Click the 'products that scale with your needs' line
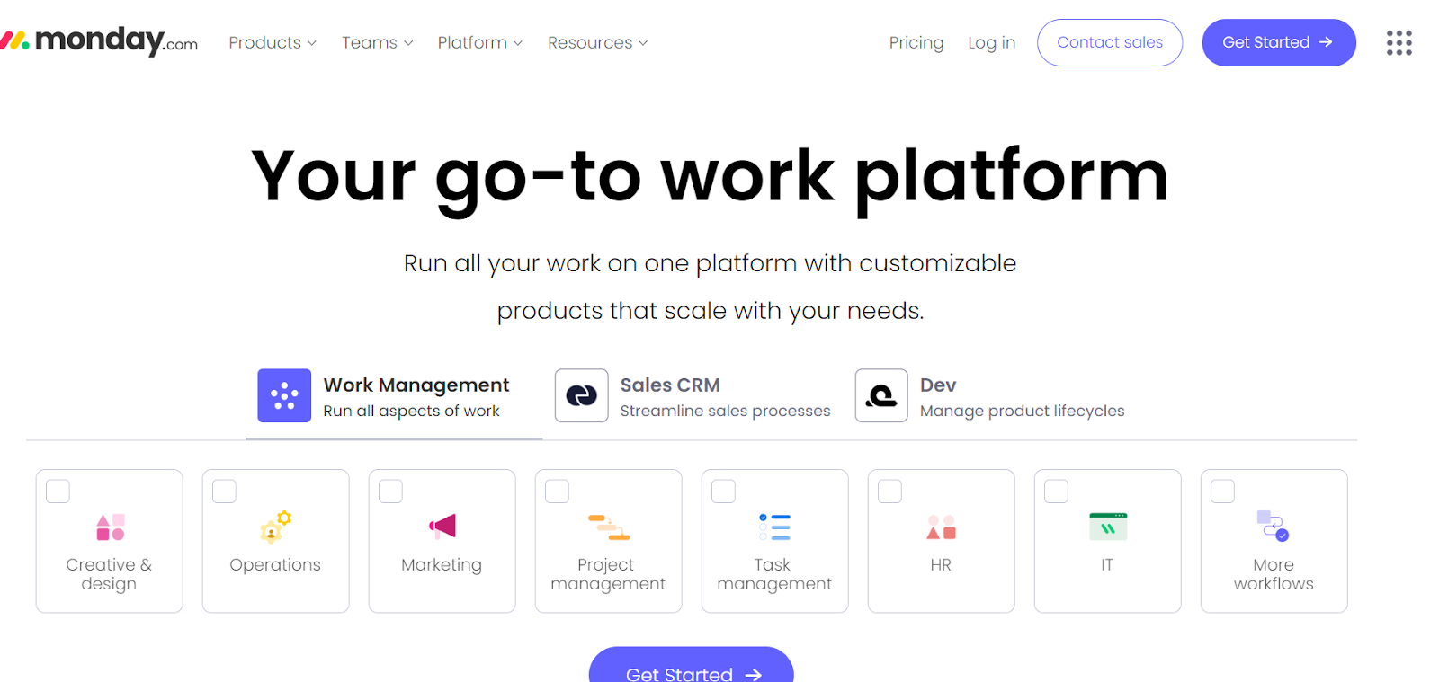Screen dimensions: 1439x682 pos(711,311)
